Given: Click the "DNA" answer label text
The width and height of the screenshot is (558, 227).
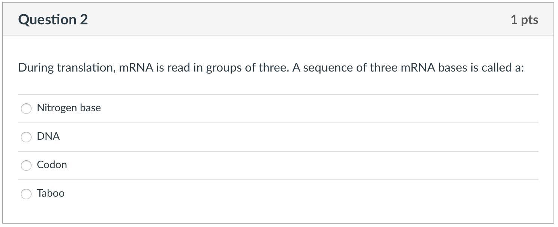Looking at the screenshot, I should [48, 136].
